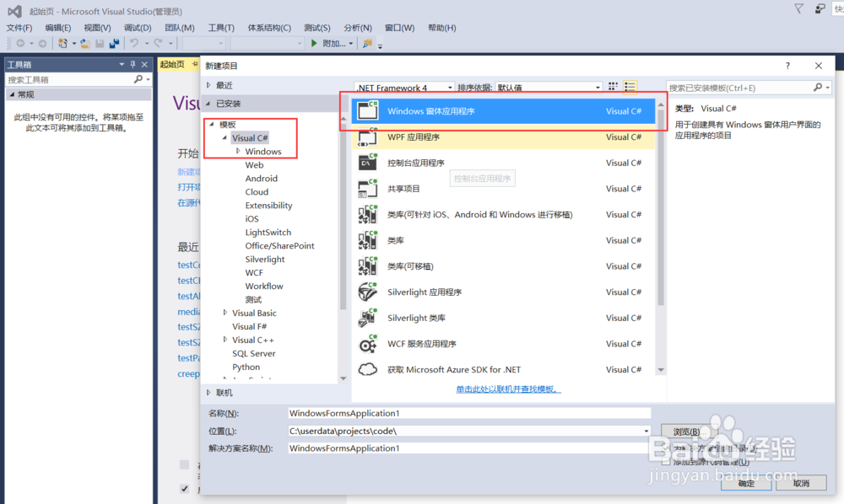Click the notifications filter icon in title bar
The width and height of the screenshot is (844, 504).
(798, 8)
